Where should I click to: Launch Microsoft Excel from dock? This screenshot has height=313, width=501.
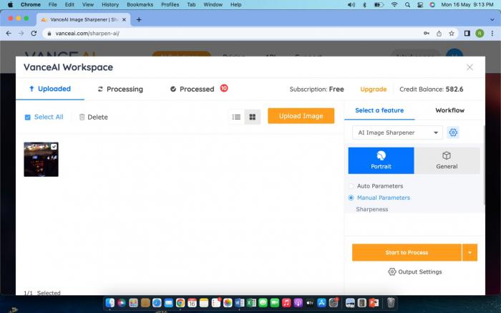pos(251,302)
